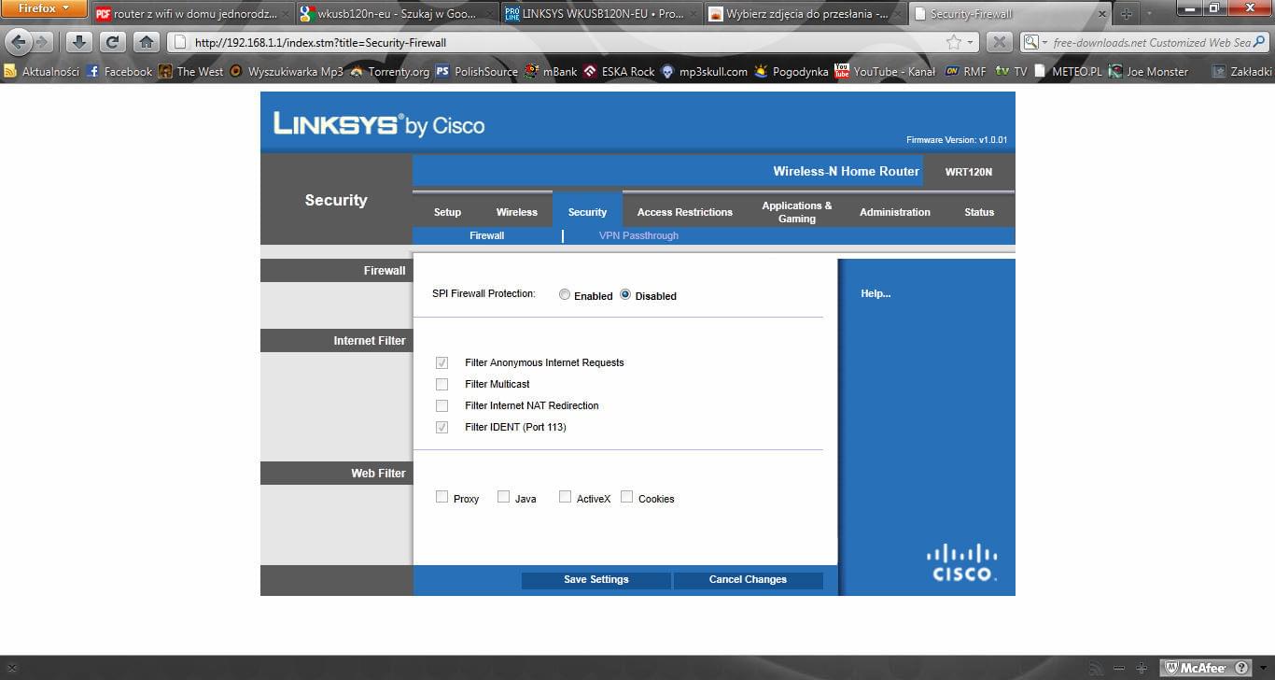
Task: Select Disabled for SPI Firewall Protection
Action: (x=625, y=295)
